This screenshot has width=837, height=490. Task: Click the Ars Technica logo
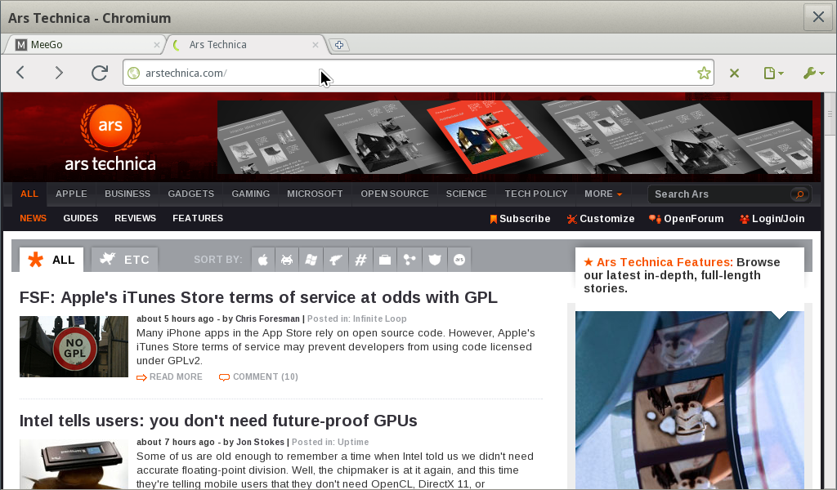[x=110, y=137]
